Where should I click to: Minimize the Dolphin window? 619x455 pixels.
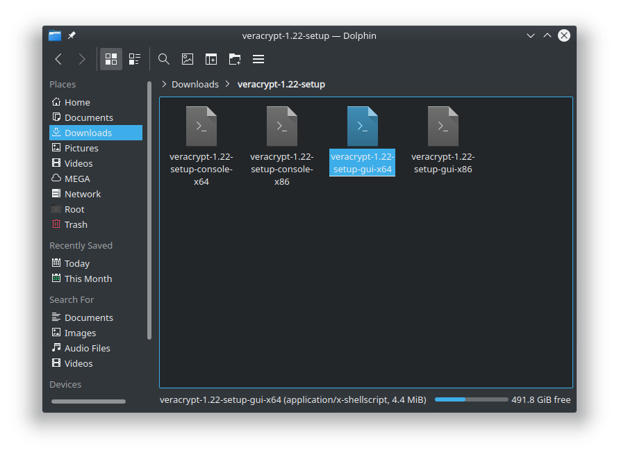(x=531, y=35)
